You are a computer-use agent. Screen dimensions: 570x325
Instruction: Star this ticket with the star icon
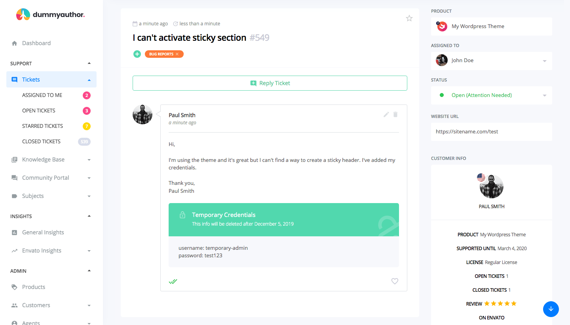(409, 18)
